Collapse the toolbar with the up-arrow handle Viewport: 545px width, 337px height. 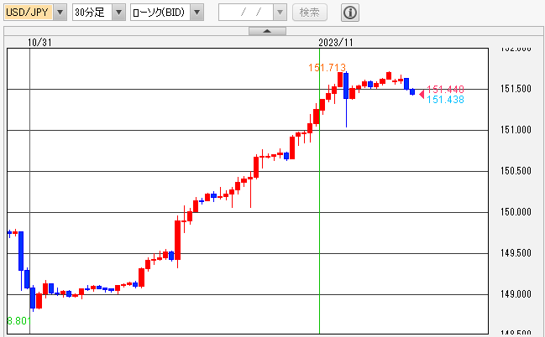[267, 31]
